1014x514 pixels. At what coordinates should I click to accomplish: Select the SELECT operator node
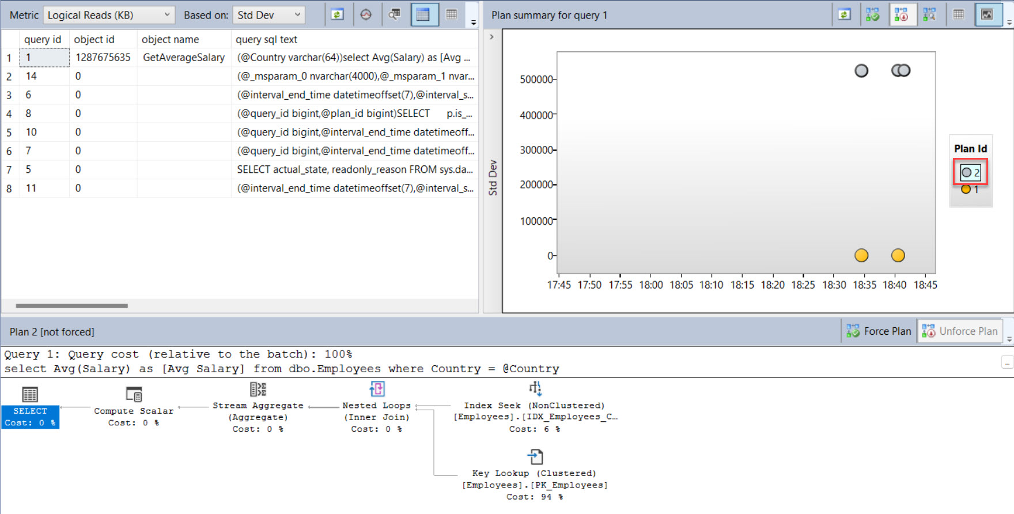coord(30,407)
